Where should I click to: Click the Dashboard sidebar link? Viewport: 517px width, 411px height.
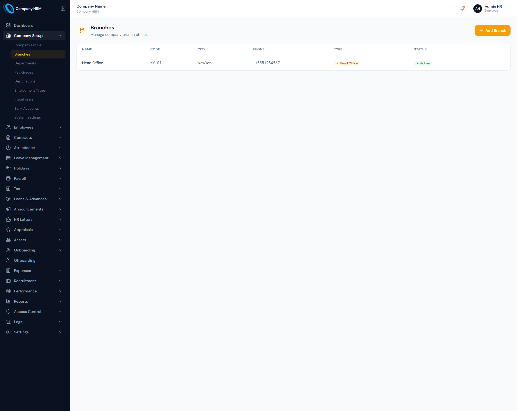click(x=34, y=25)
